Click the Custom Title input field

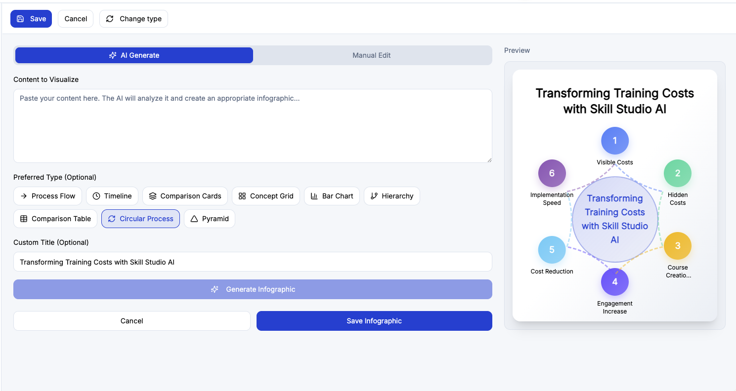[253, 262]
